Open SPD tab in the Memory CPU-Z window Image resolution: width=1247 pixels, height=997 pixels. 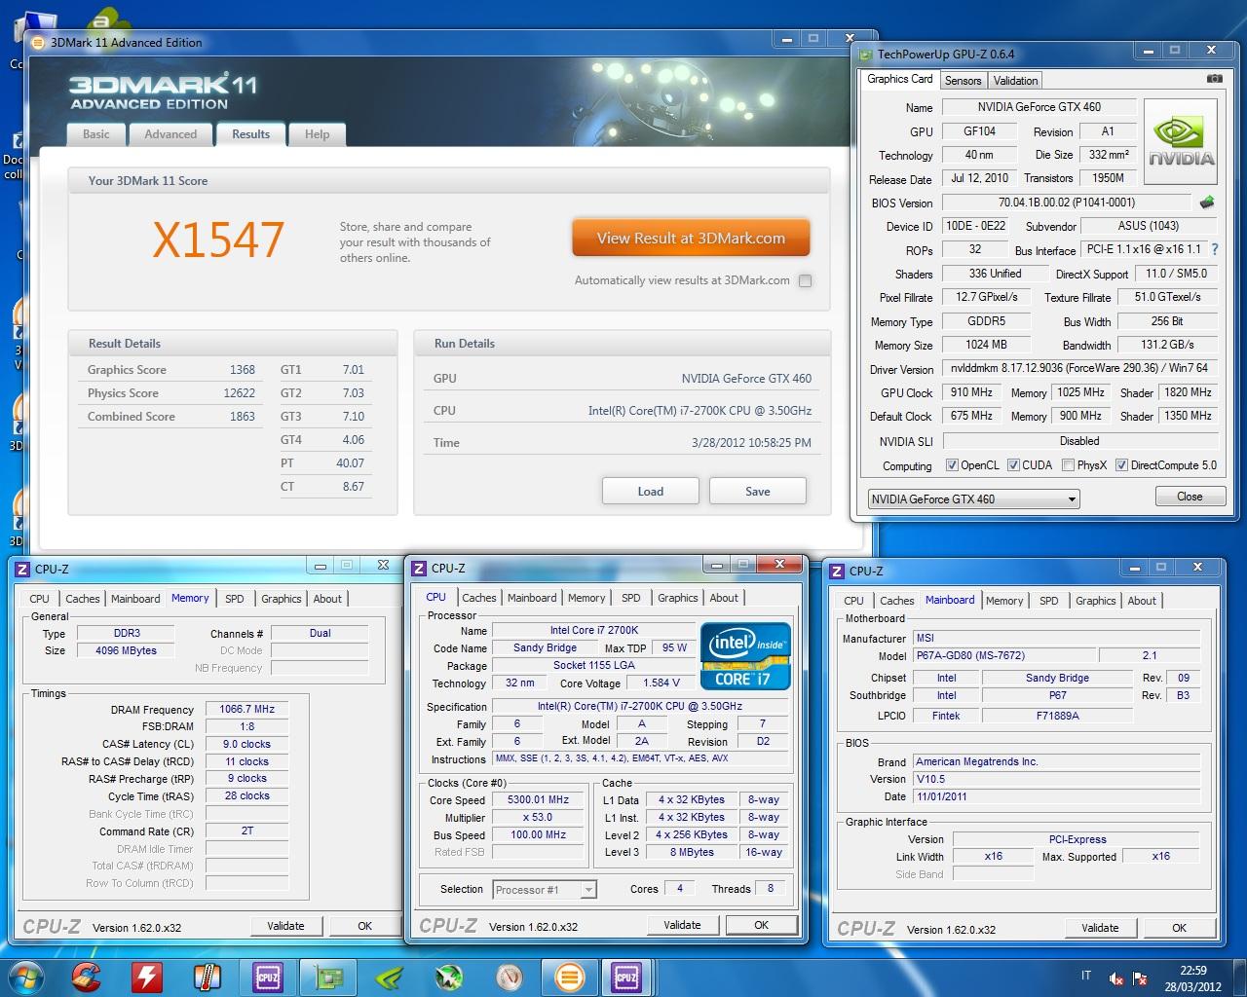click(235, 599)
